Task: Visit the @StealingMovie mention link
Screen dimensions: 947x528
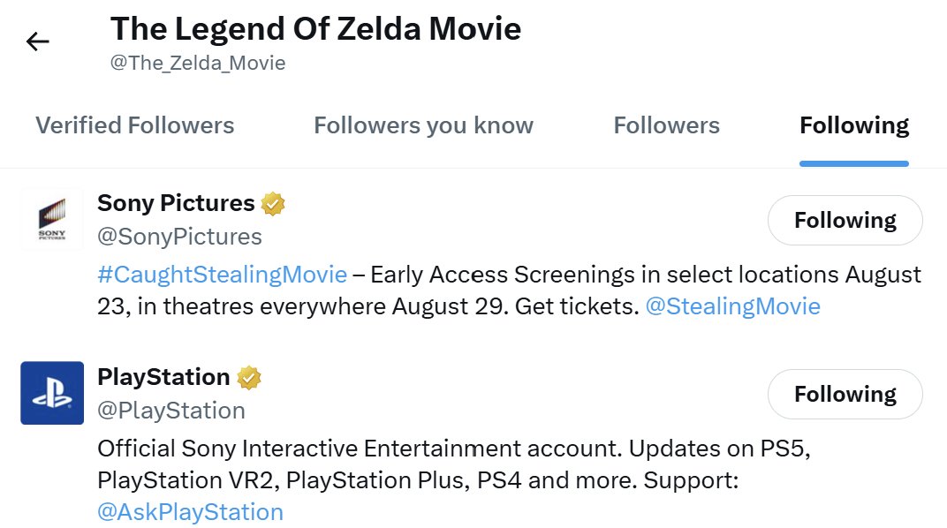Action: (732, 306)
